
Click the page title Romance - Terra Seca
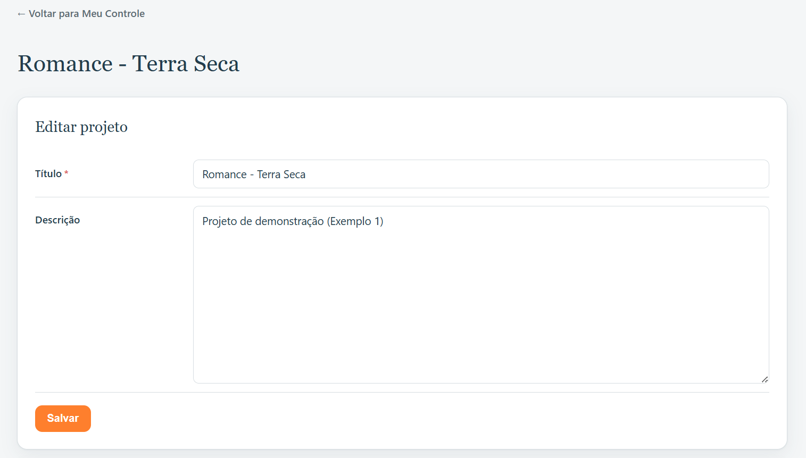tap(129, 64)
